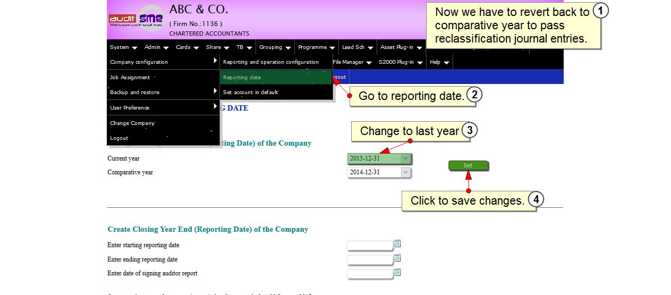Expand the Comparative year dropdown
671x295 pixels.
406,172
